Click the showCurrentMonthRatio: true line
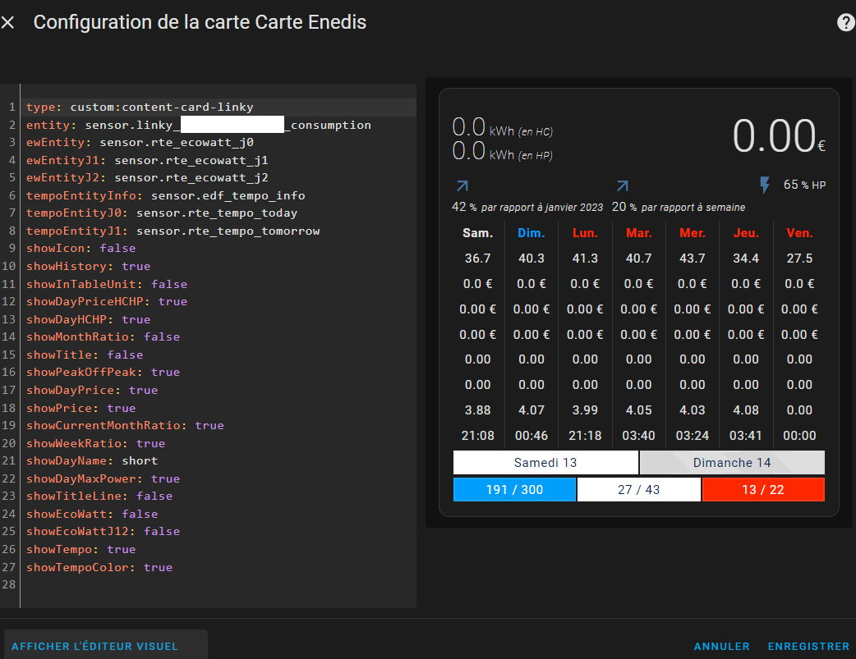Screen dimensions: 856x659 (125, 425)
